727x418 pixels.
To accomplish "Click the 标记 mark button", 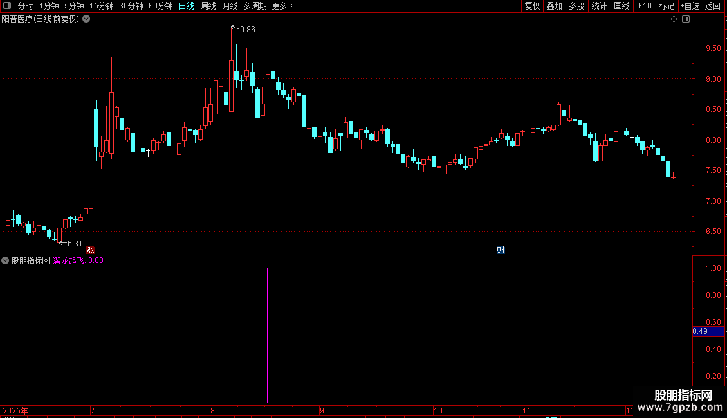I will click(x=667, y=6).
